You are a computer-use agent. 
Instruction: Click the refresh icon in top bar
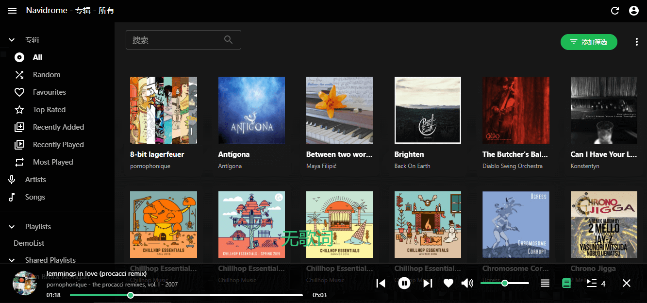(615, 11)
